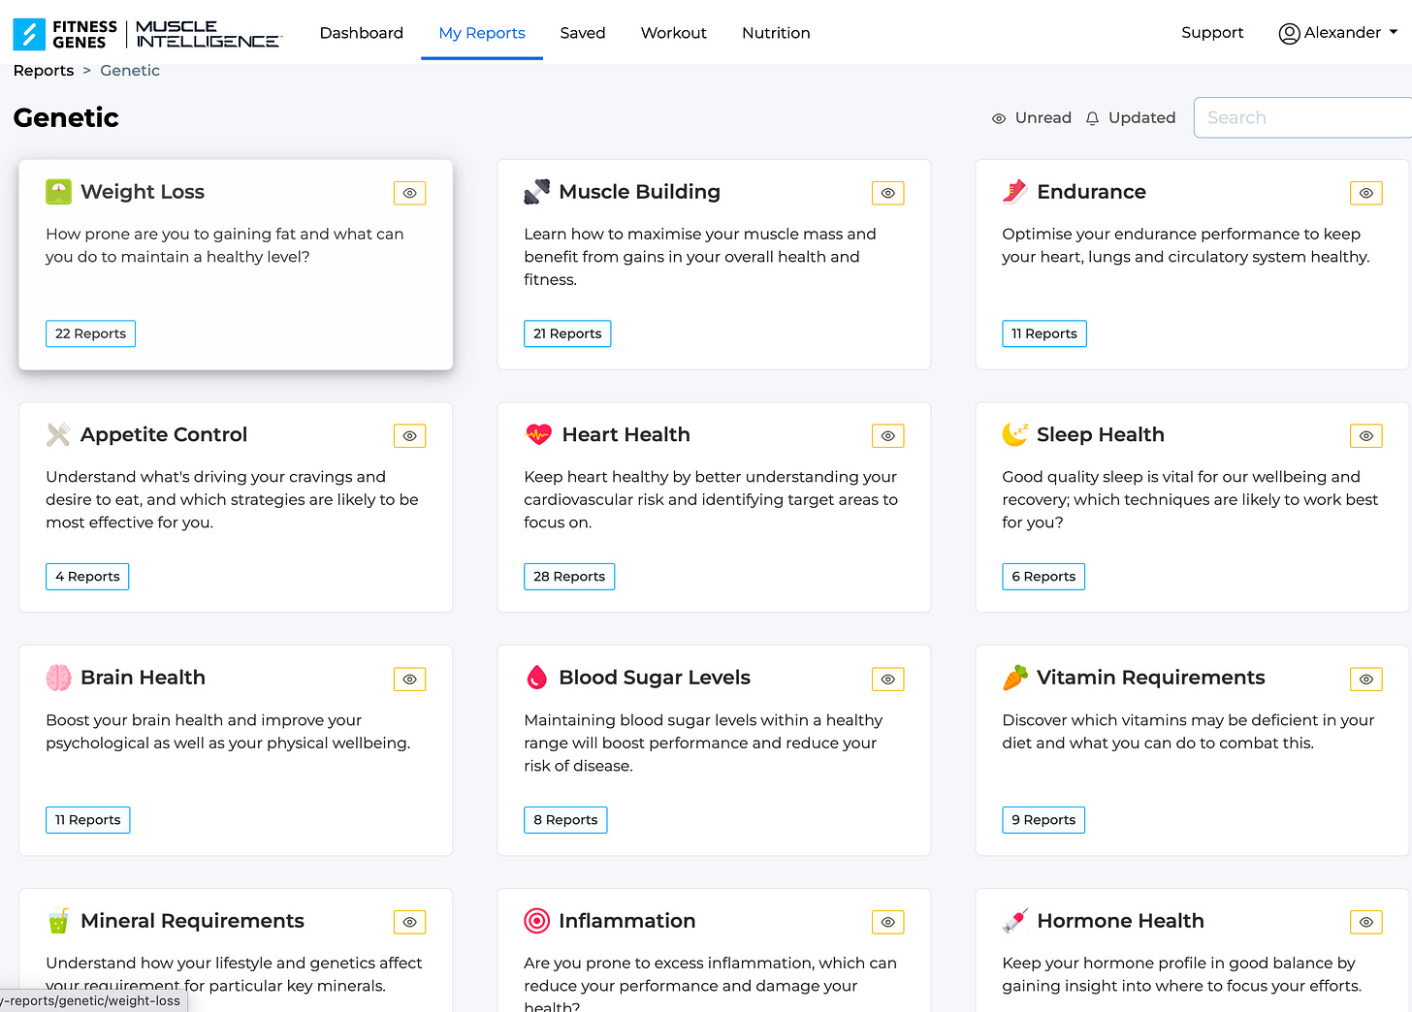The width and height of the screenshot is (1412, 1012).
Task: Click the Blood Sugar Levels droplet icon
Action: [x=536, y=678]
